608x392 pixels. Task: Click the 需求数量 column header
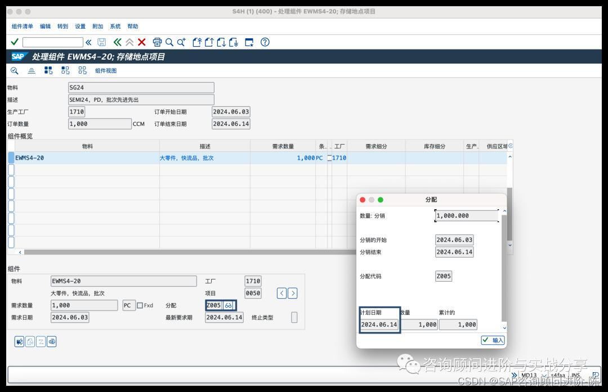click(x=283, y=146)
